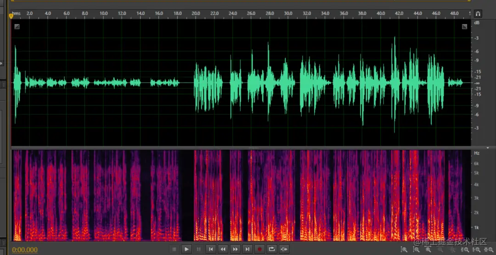Click the Fast Forward button
The image size is (496, 255).
(235, 249)
